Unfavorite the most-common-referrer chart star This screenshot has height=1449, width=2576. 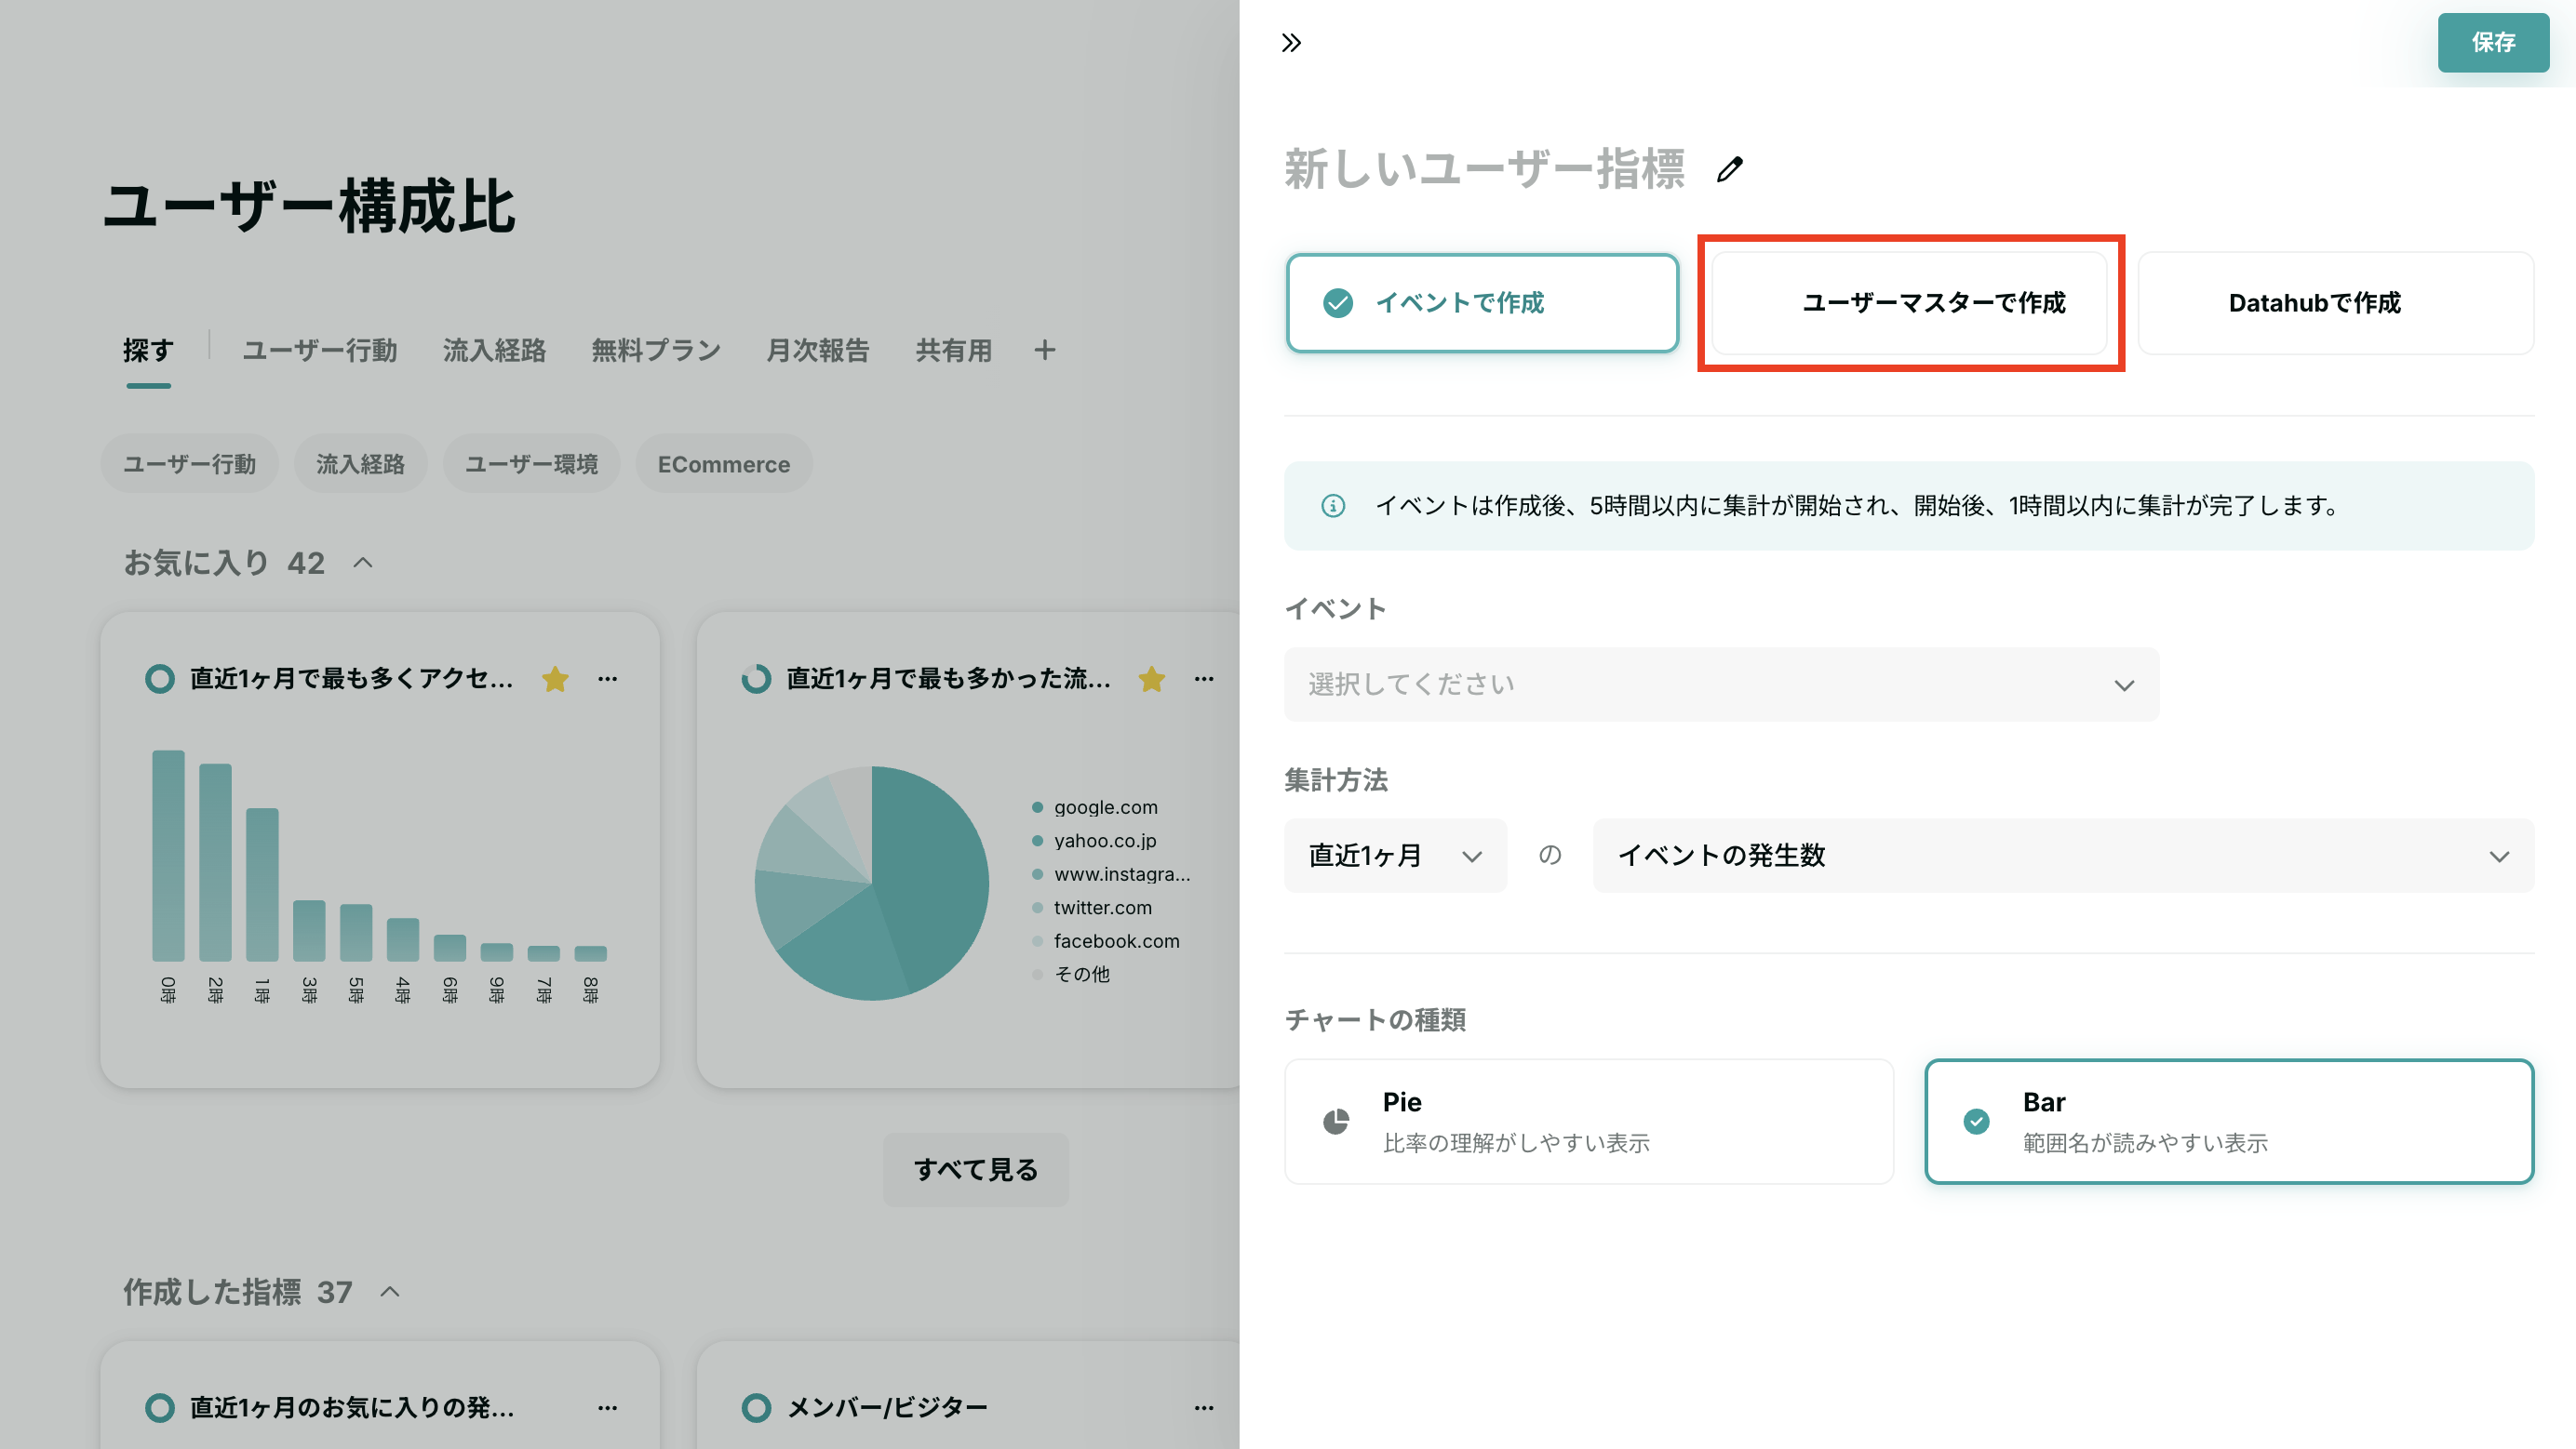click(1152, 680)
